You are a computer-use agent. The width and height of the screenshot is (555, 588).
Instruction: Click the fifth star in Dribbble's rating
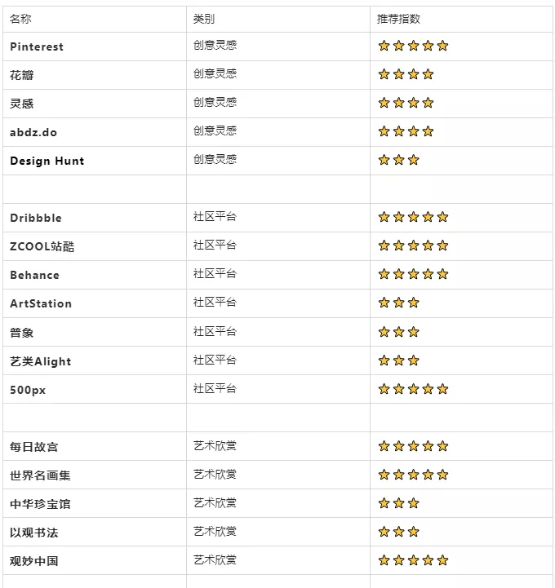[x=443, y=217]
